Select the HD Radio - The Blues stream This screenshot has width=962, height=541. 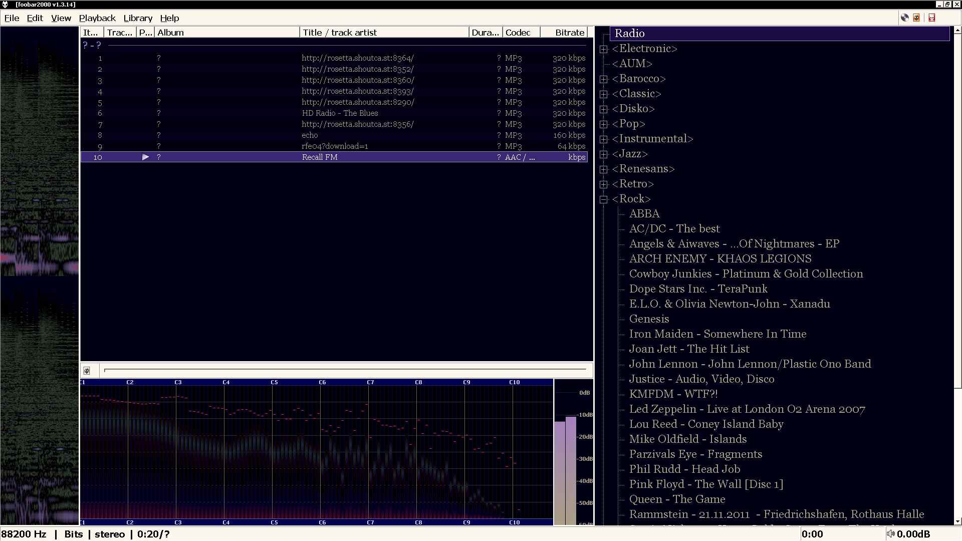click(340, 113)
